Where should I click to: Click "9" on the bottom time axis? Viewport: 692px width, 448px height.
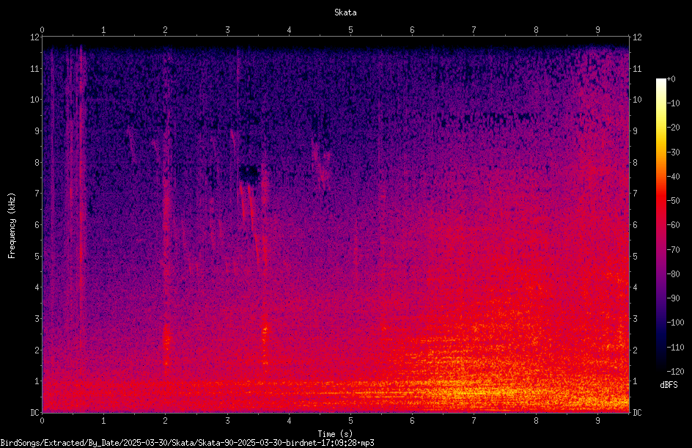click(x=597, y=421)
